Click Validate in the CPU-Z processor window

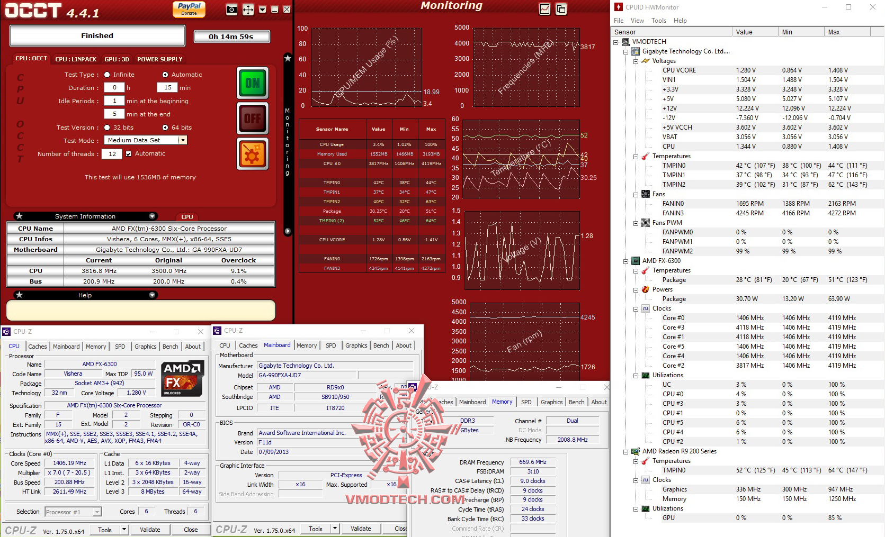click(150, 529)
